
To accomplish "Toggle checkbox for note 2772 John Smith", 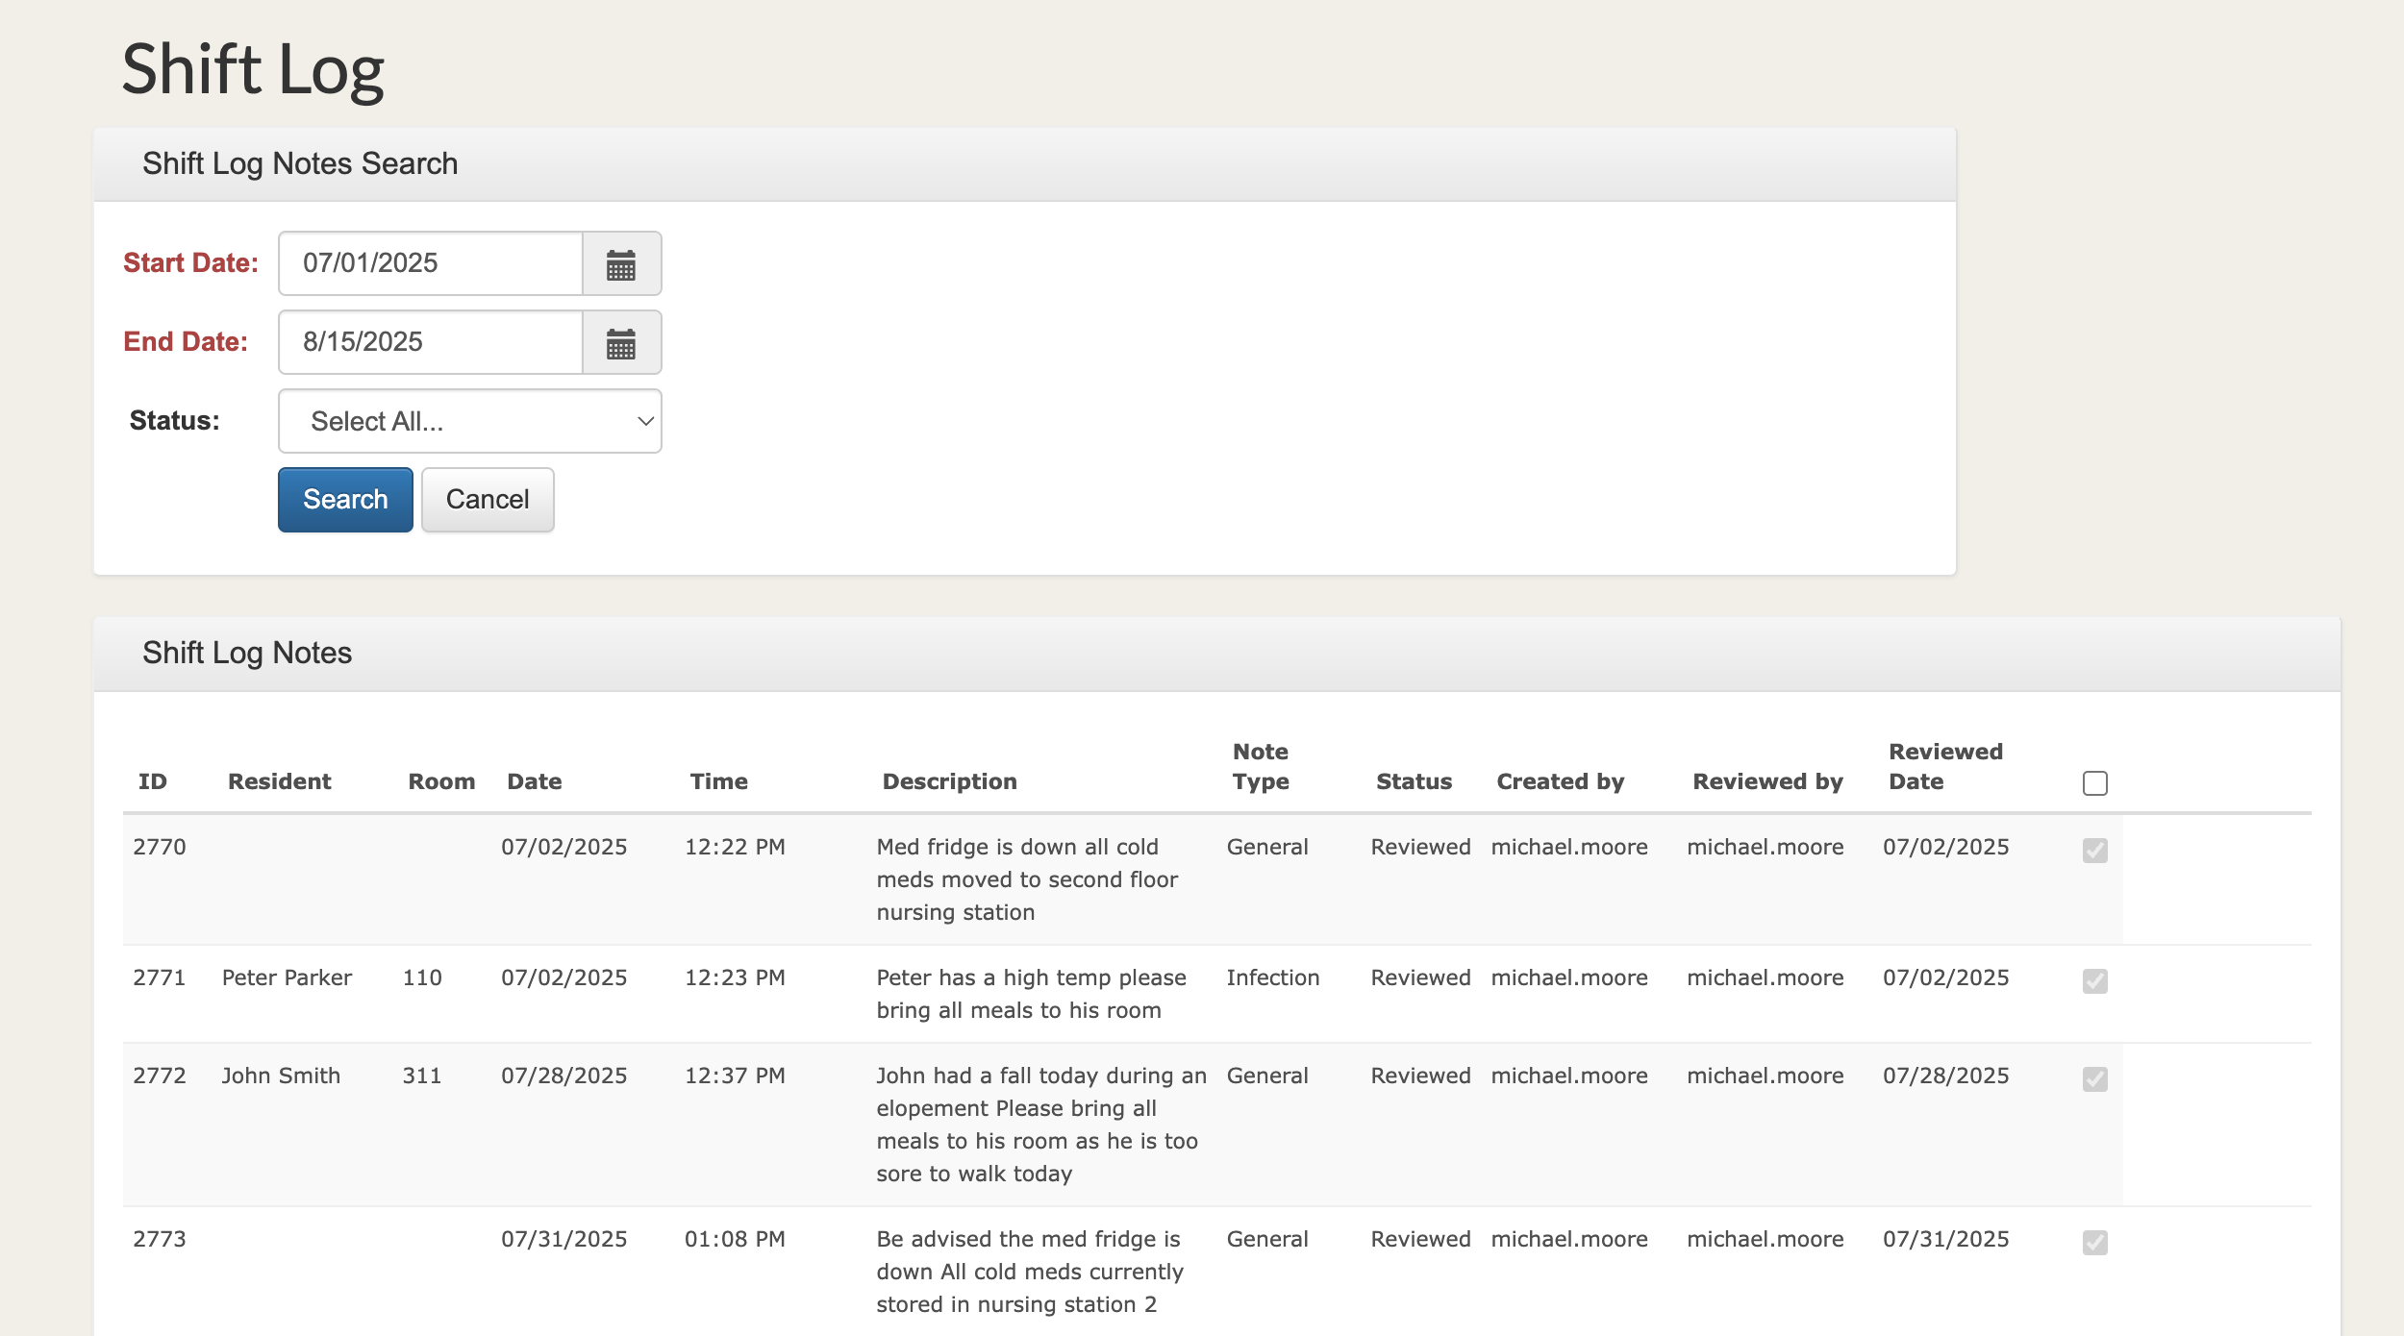I will pos(2094,1079).
